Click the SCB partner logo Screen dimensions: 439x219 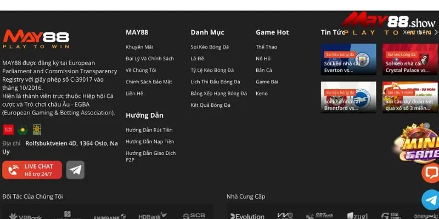point(194,216)
